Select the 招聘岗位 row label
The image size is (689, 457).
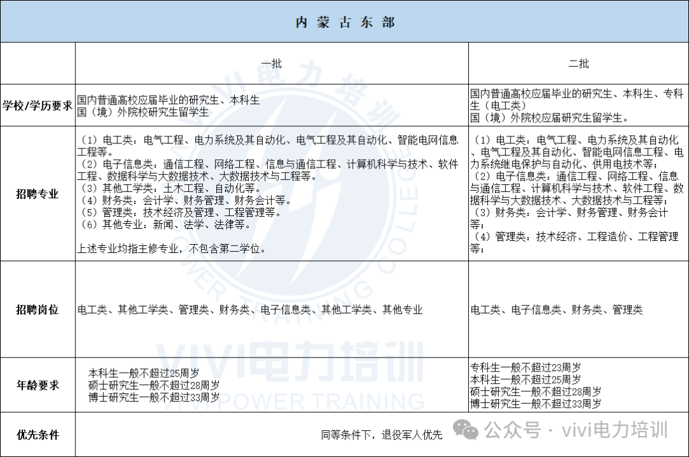click(38, 310)
